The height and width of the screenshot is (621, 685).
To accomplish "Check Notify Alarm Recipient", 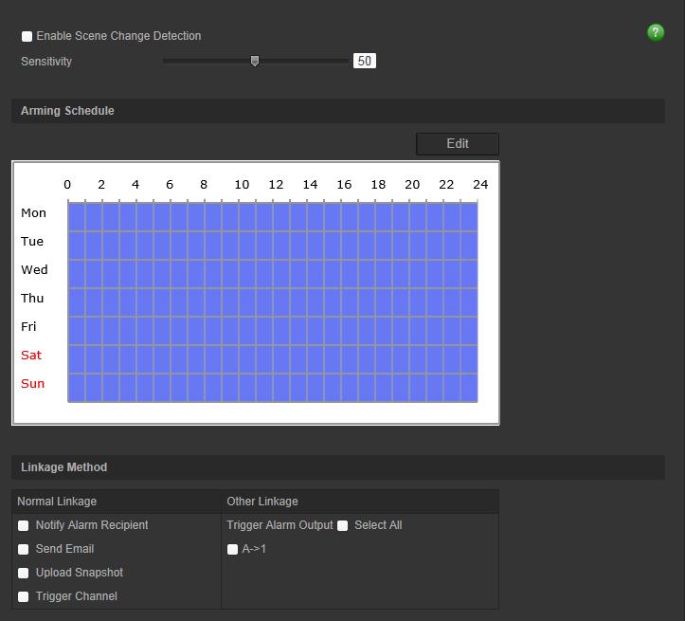I will [x=23, y=525].
